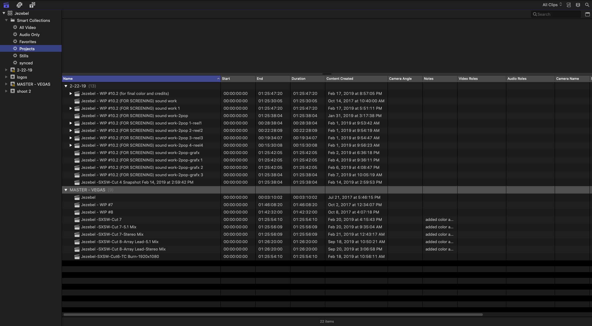This screenshot has height=326, width=592.
Task: Expand the 'sound work-2pop 4-reel4' project
Action: coord(71,145)
